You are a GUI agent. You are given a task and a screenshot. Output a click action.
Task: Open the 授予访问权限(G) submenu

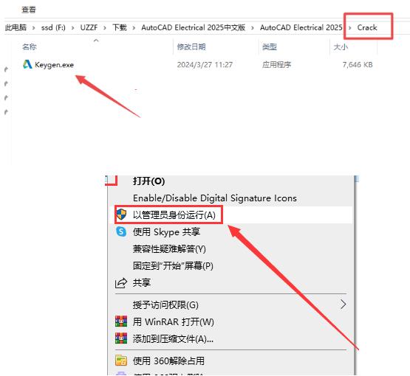click(x=165, y=304)
